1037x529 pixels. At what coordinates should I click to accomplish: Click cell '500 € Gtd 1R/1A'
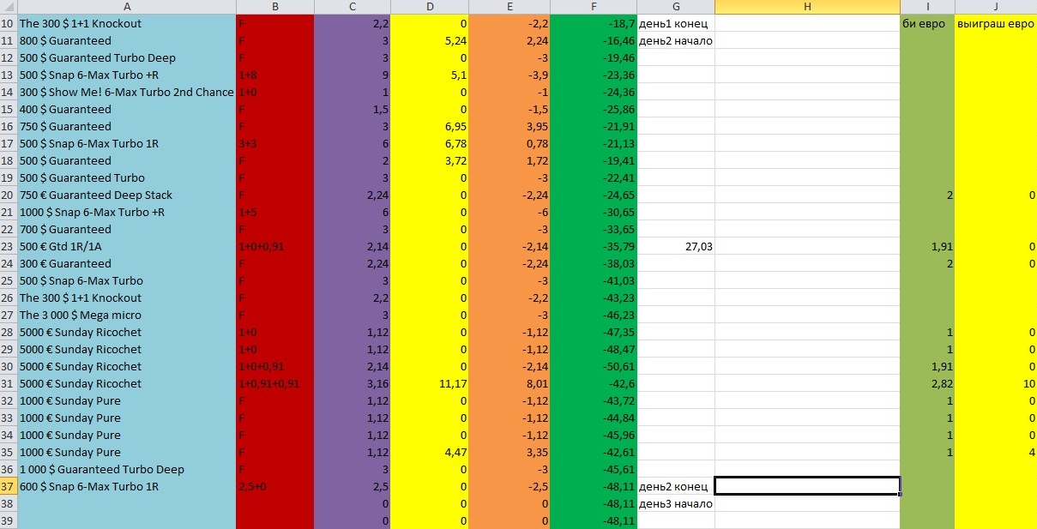click(127, 247)
